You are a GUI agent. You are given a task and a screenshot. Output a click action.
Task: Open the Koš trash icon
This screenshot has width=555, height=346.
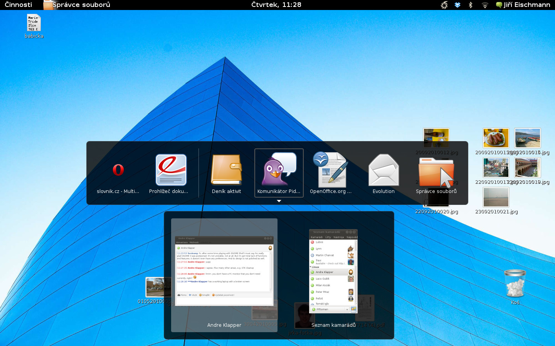tap(515, 286)
